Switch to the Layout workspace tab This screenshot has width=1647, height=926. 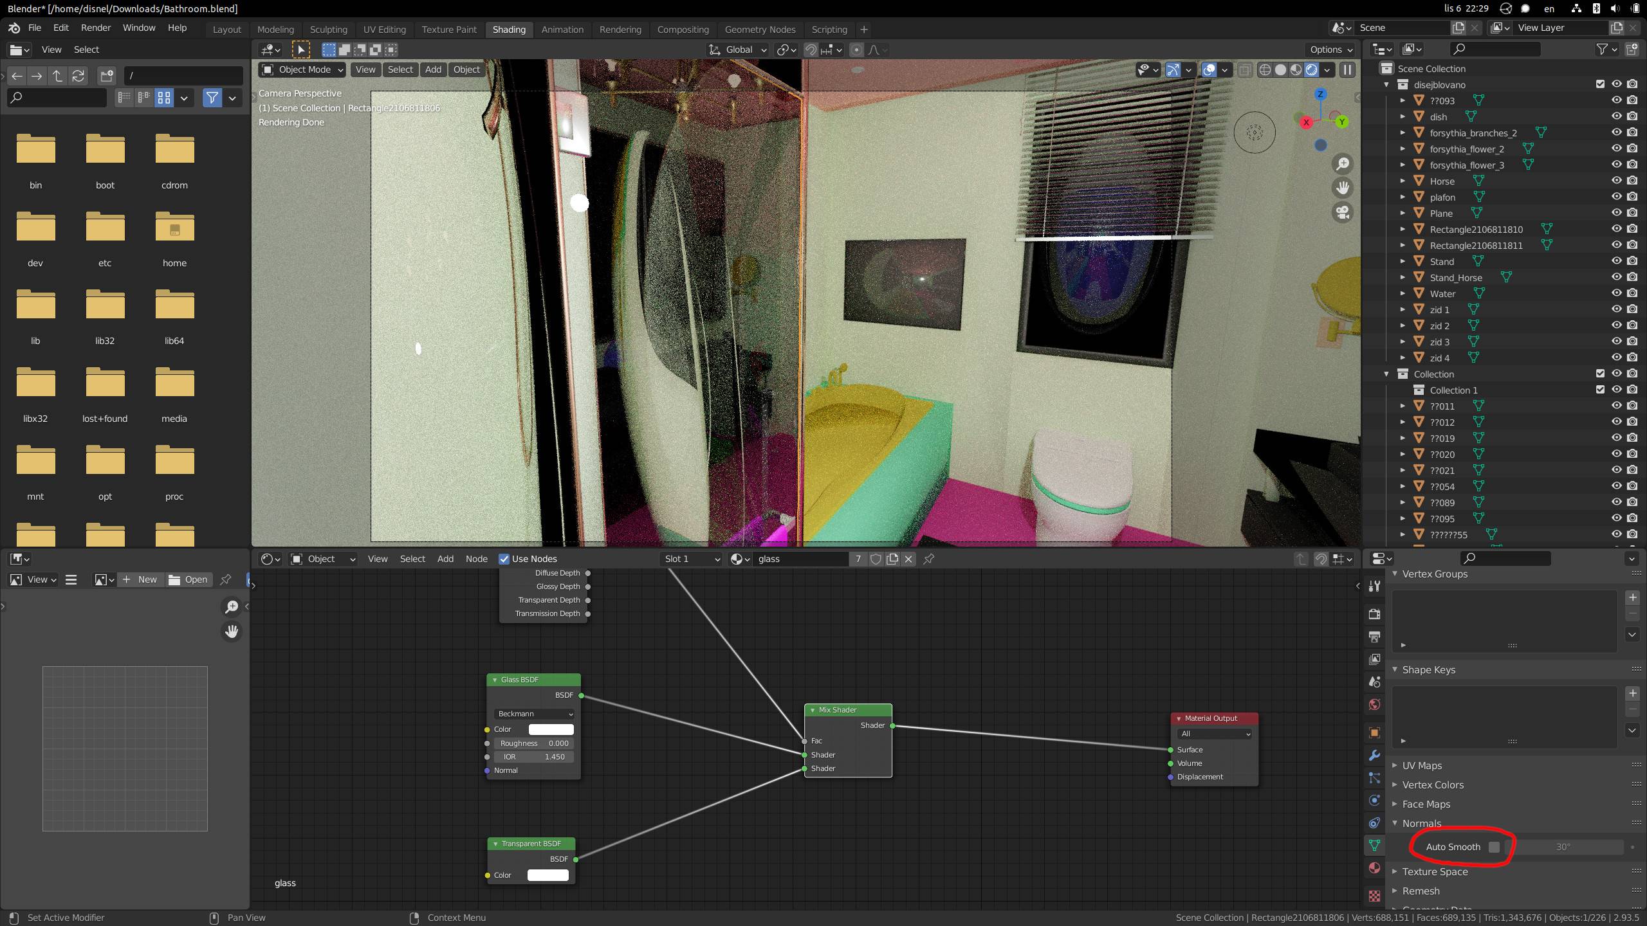(x=227, y=30)
